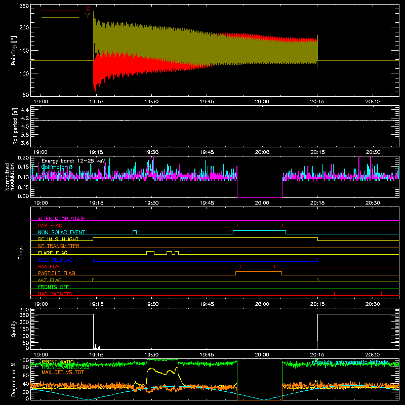The height and width of the screenshot is (405, 405).
Task: Click the FLARE_FLAG label
Action: tap(53, 253)
